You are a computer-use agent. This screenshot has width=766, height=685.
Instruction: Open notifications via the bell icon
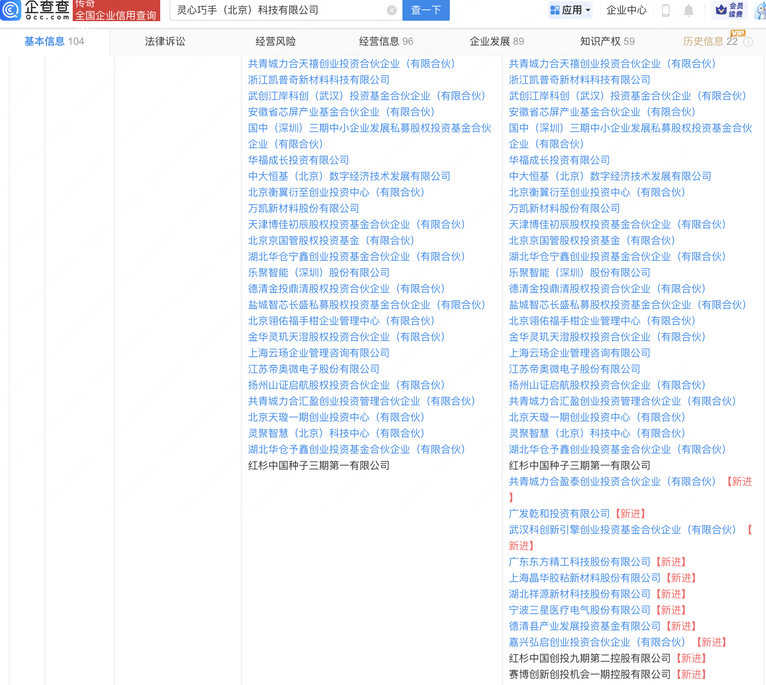(x=688, y=11)
